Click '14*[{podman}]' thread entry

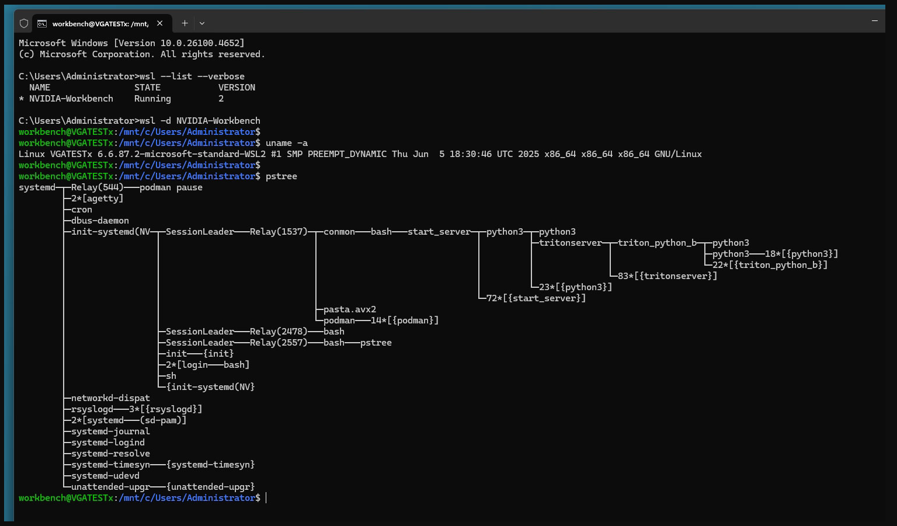pyautogui.click(x=405, y=321)
